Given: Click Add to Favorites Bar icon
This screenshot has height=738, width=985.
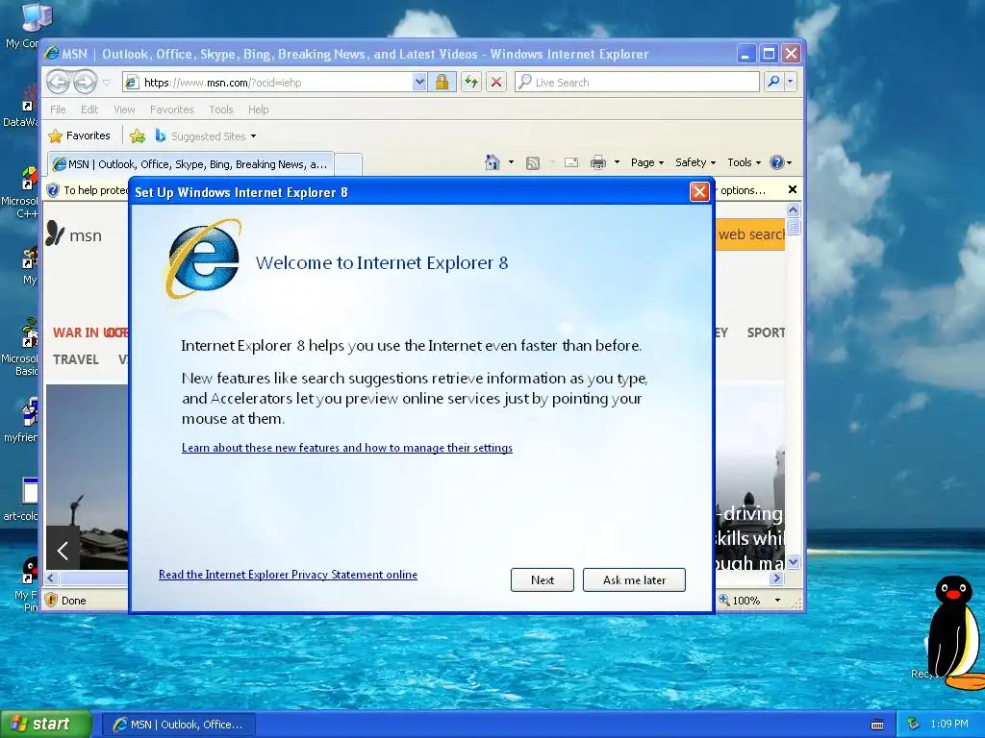Looking at the screenshot, I should coord(138,136).
